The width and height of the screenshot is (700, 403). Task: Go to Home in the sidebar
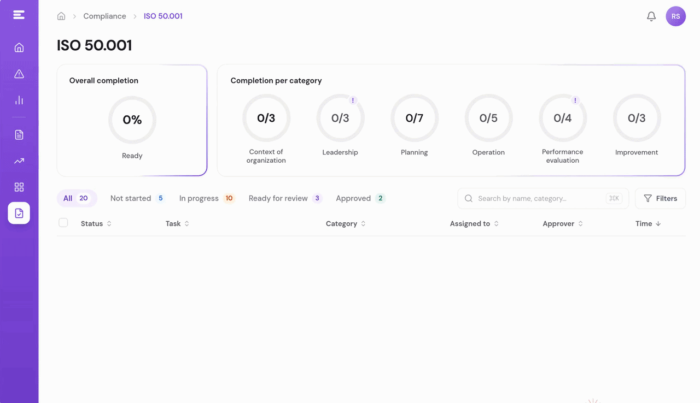click(x=19, y=48)
